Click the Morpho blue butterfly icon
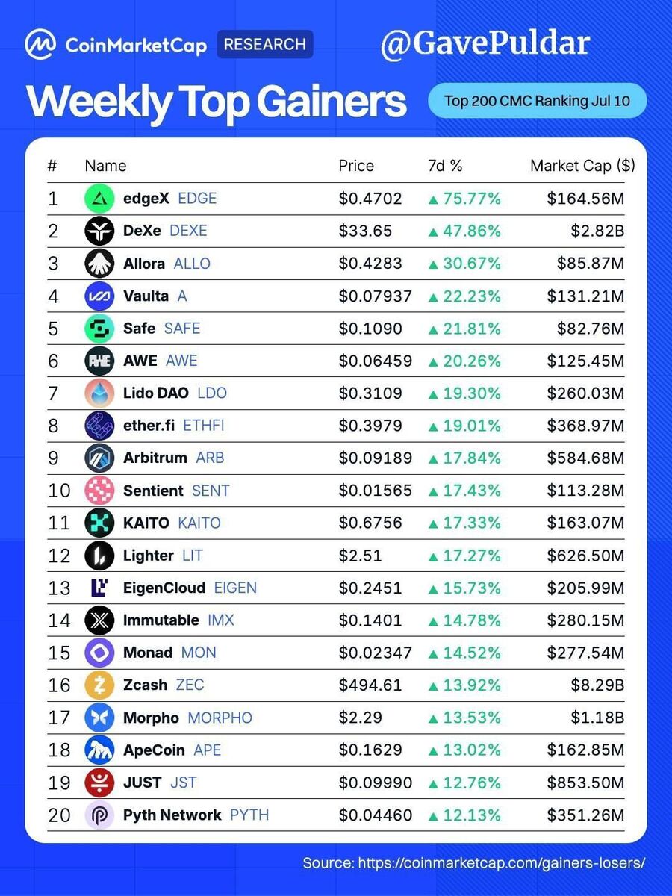Image resolution: width=672 pixels, height=896 pixels. (x=99, y=718)
